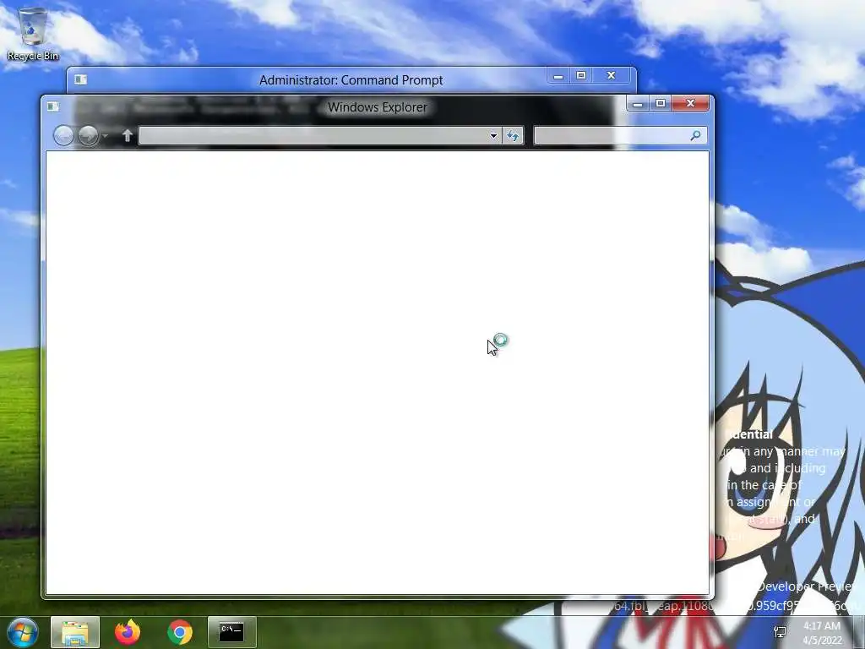
Task: Open the network icon in system tray
Action: [780, 632]
